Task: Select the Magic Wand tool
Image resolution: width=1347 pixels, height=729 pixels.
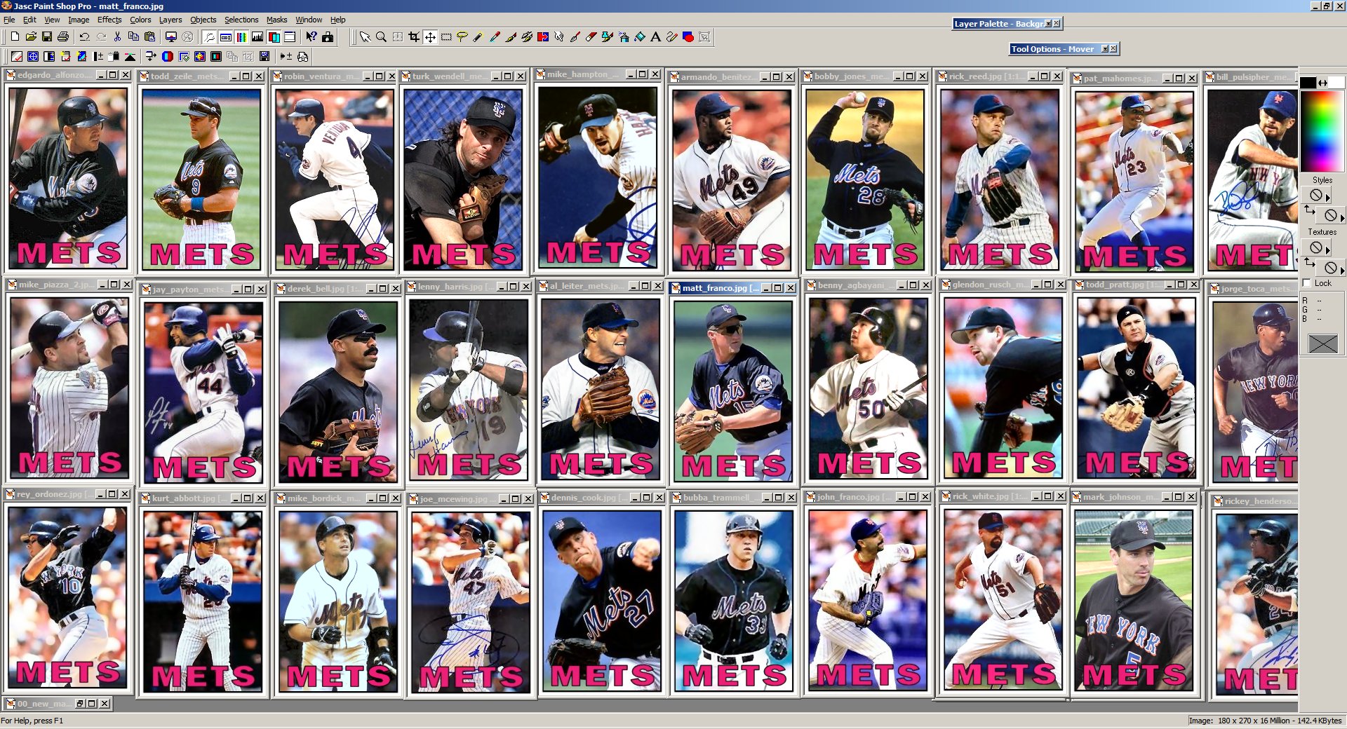Action: (x=478, y=37)
